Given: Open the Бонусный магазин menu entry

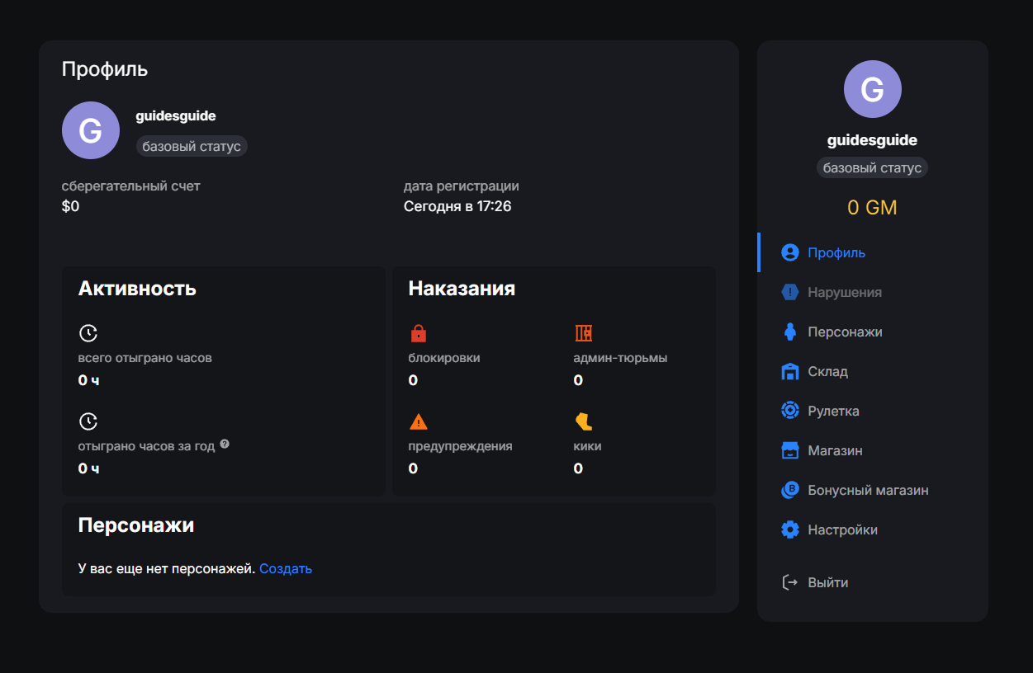Looking at the screenshot, I should (x=868, y=490).
